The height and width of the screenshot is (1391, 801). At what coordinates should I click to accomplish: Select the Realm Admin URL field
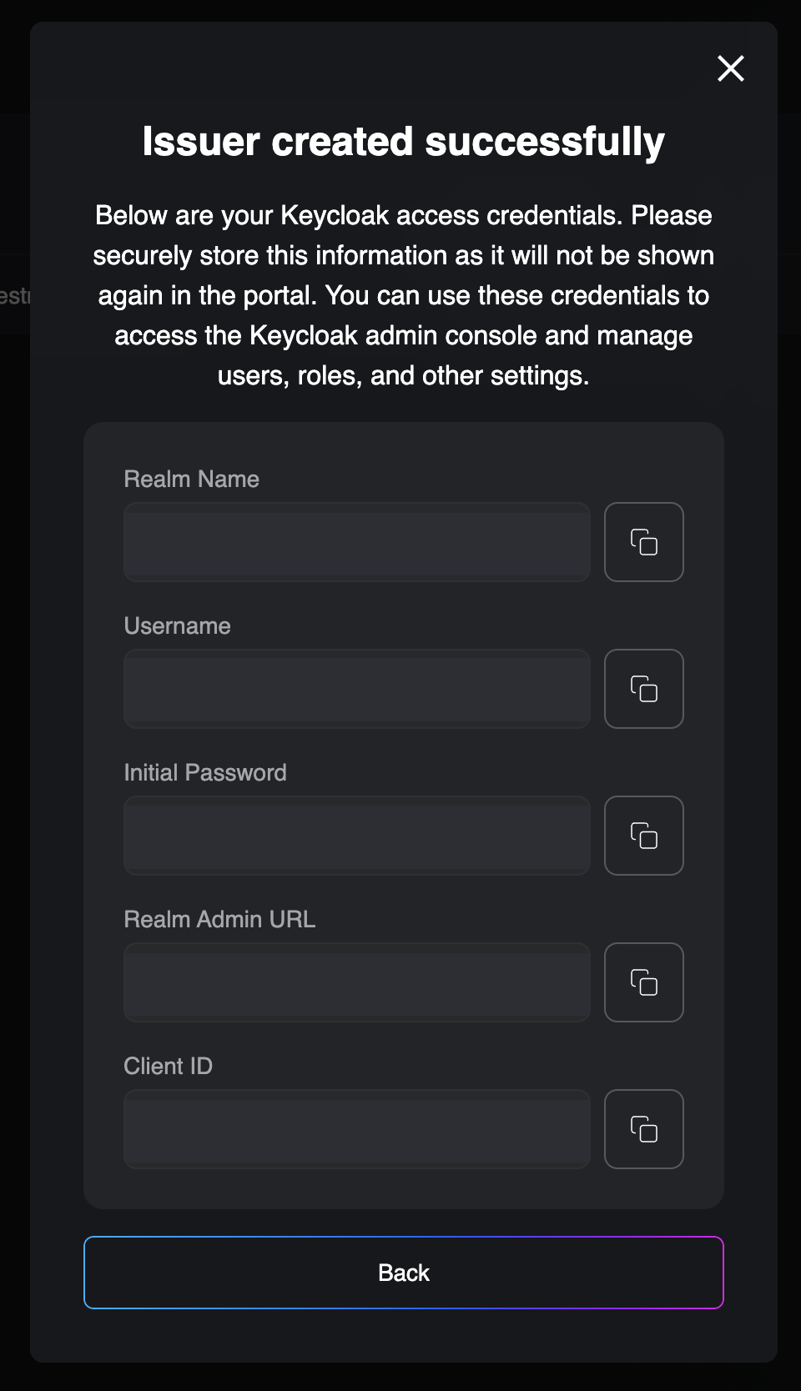(x=357, y=982)
